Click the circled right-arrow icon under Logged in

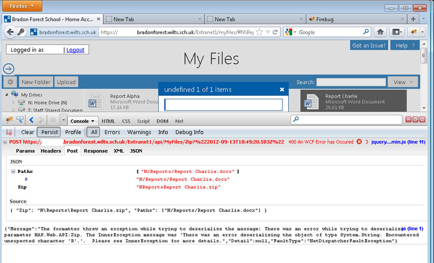9,69
